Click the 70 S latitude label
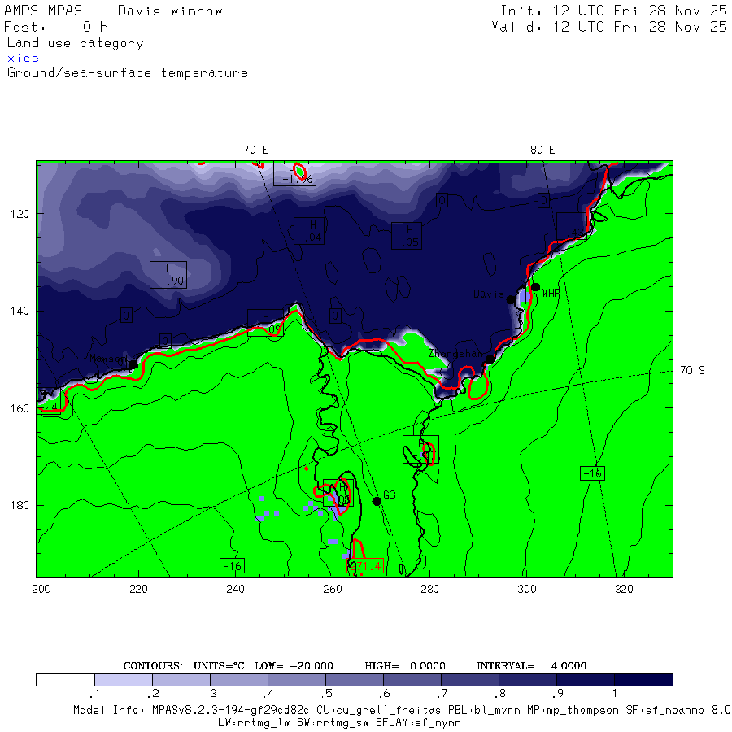Image resolution: width=732 pixels, height=732 pixels. (x=691, y=370)
